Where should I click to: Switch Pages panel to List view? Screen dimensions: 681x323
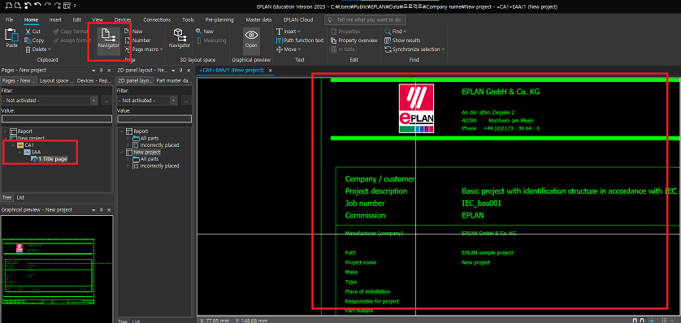click(20, 198)
